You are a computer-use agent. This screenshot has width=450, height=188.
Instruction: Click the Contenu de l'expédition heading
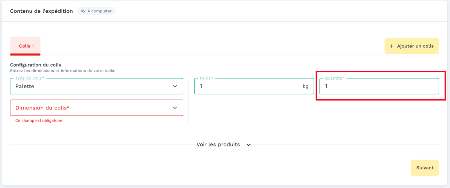[41, 11]
